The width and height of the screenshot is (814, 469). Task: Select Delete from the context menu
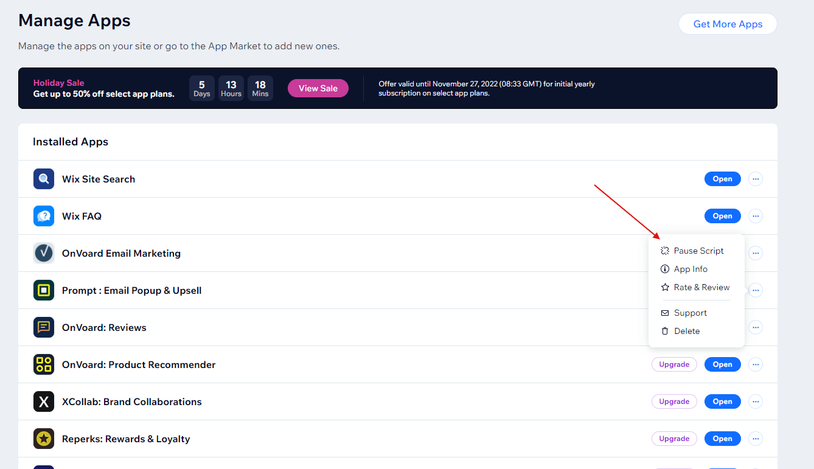[697, 331]
